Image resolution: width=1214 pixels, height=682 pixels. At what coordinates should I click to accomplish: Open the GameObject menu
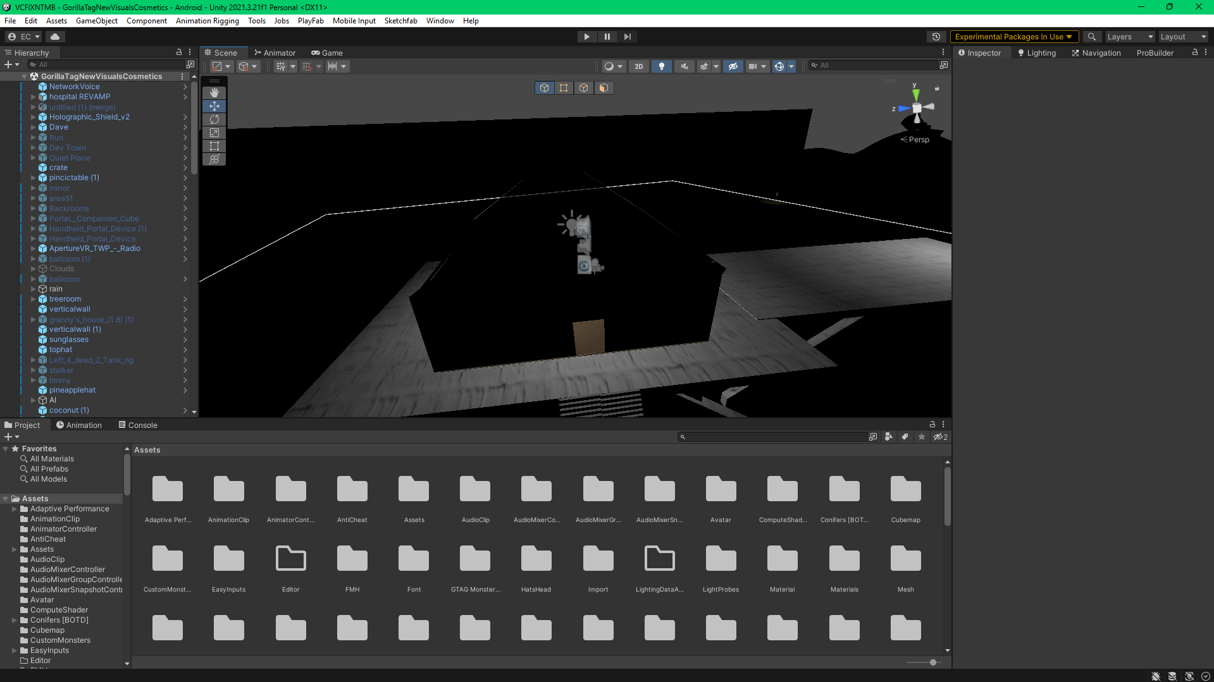[97, 21]
